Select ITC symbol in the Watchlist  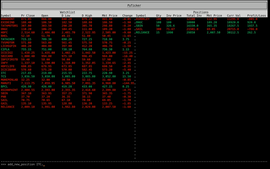4,73
